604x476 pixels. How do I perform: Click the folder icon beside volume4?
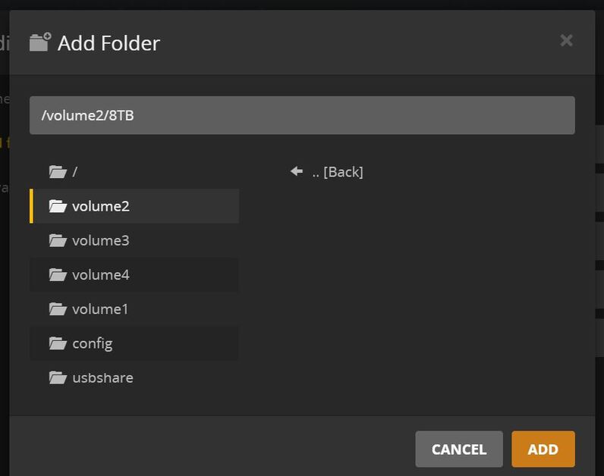pos(58,274)
